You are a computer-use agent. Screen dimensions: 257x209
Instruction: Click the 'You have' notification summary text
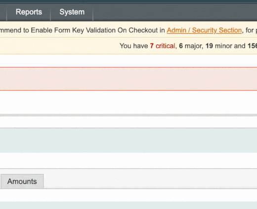(x=133, y=46)
